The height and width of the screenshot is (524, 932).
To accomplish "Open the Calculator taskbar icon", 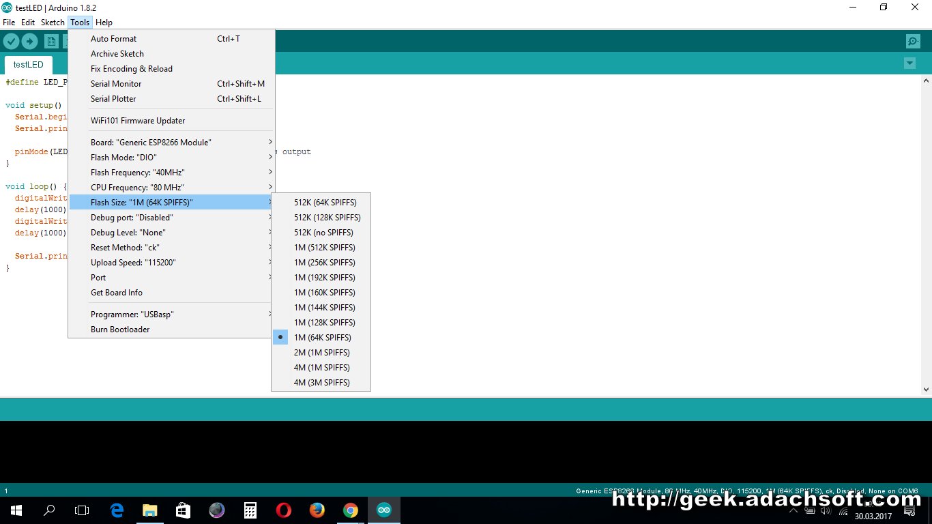I will (250, 510).
